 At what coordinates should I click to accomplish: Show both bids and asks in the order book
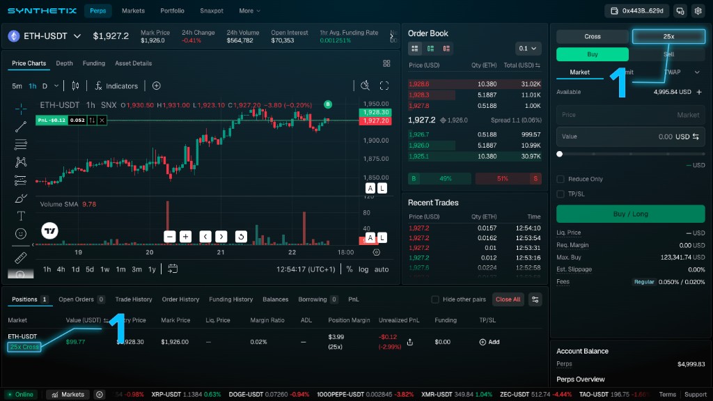415,48
